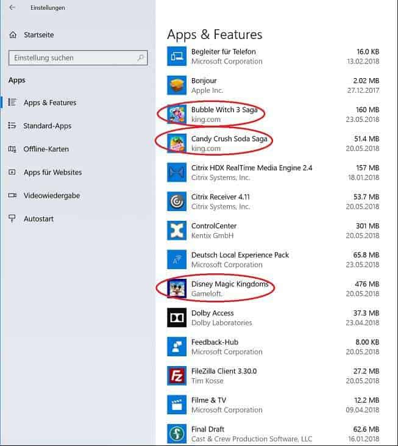The image size is (398, 446).
Task: Click the Offline-Karten map icon
Action: tap(12, 149)
